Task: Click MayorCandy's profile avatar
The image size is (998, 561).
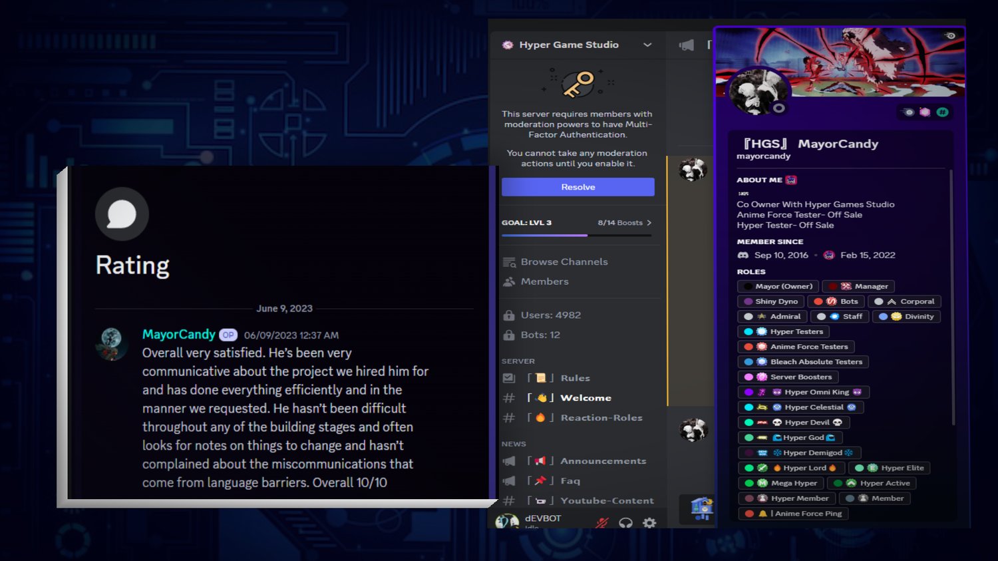Action: (x=758, y=91)
